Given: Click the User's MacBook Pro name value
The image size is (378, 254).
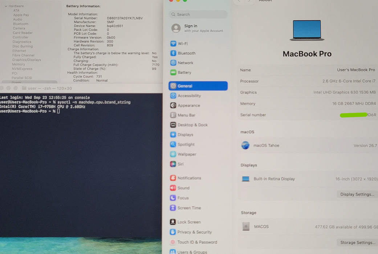Looking at the screenshot, I should (x=356, y=70).
